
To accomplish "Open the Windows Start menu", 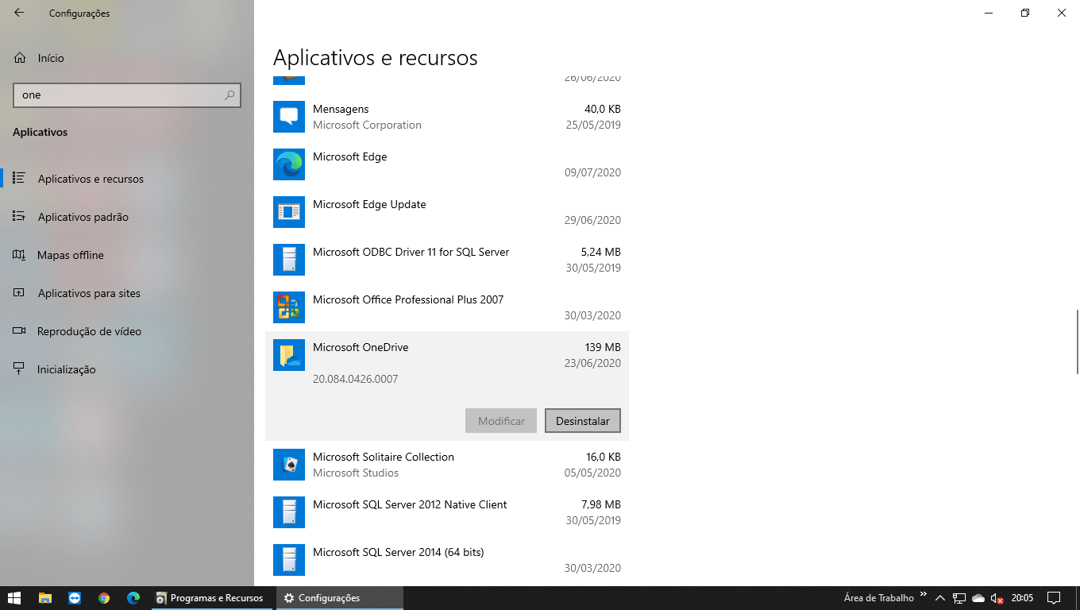I will (14, 598).
